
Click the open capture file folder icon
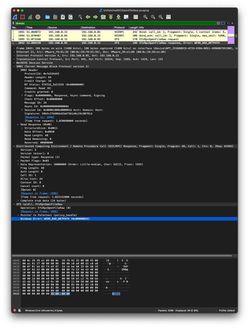pyautogui.click(x=47, y=17)
